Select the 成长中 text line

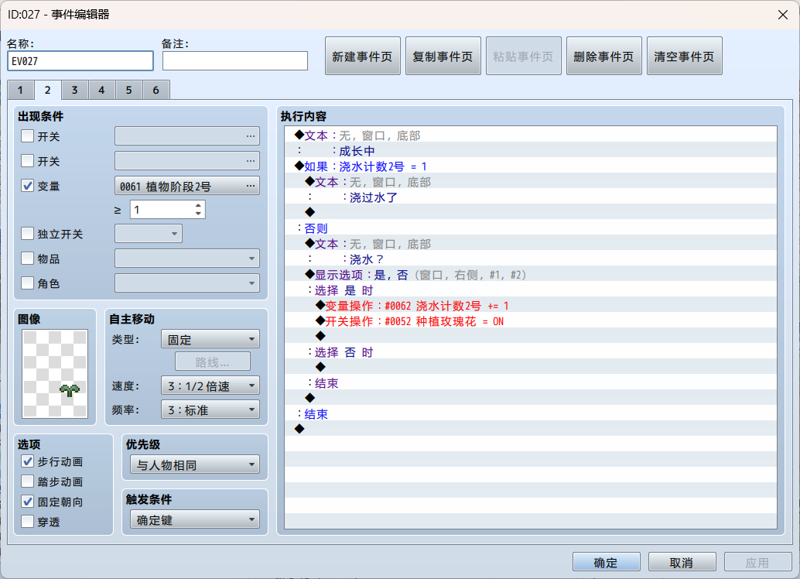[x=531, y=151]
